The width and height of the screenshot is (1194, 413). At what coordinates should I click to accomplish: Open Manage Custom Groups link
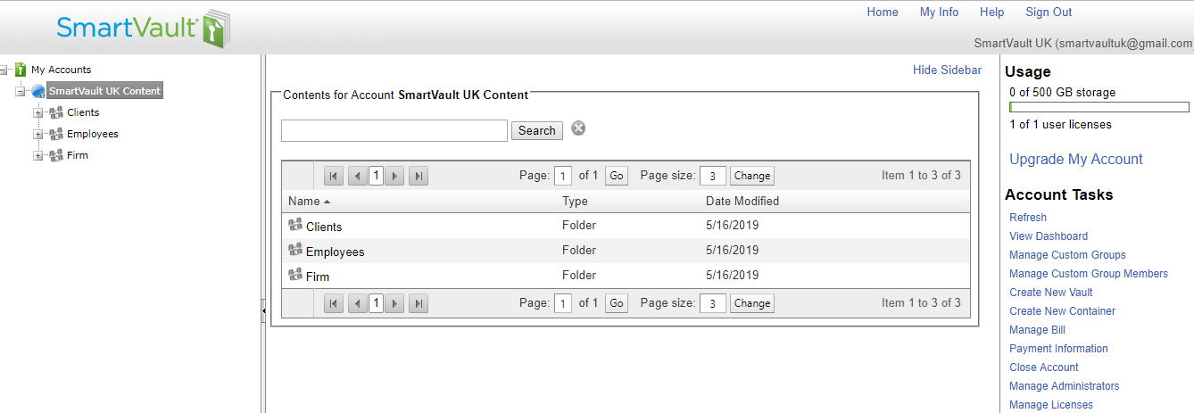click(x=1067, y=255)
